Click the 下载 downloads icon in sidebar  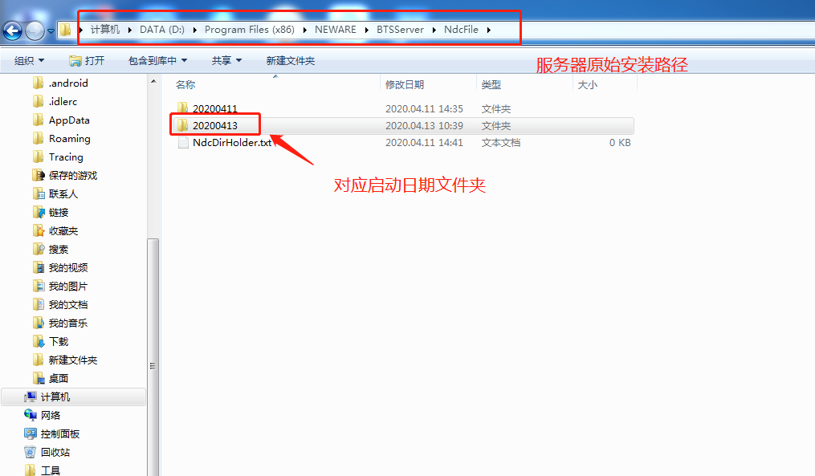38,341
